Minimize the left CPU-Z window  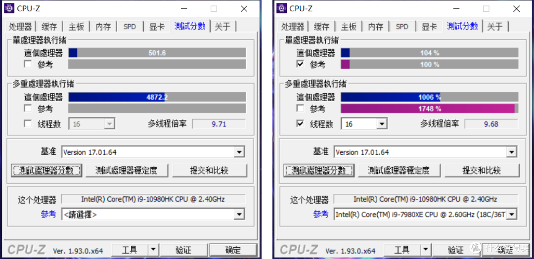pyautogui.click(x=183, y=9)
